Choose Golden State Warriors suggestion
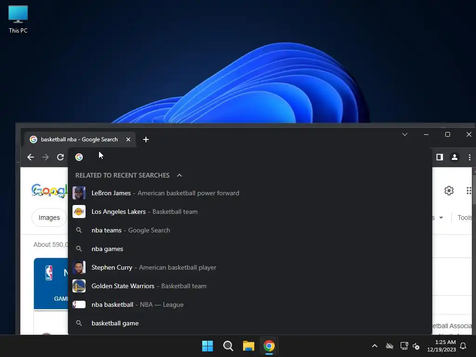This screenshot has width=476, height=357. pyautogui.click(x=250, y=286)
